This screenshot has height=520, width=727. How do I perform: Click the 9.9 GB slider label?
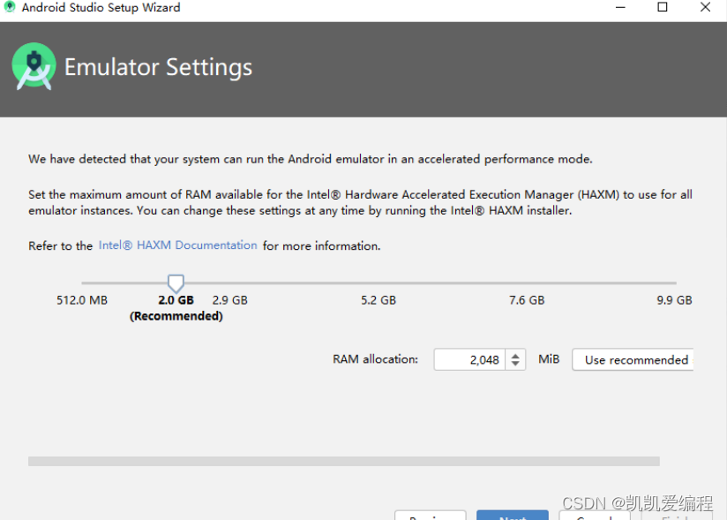coord(674,300)
